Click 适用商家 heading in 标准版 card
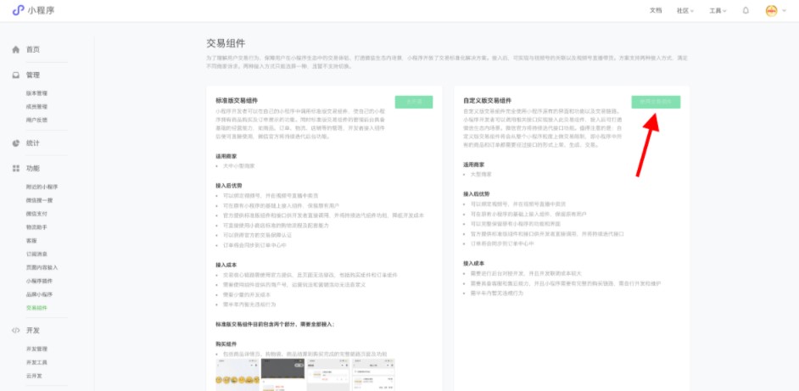This screenshot has width=799, height=391. [x=226, y=157]
